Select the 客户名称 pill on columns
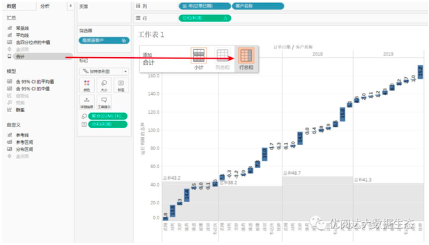Viewport: 429px width, 245px height. [x=258, y=6]
